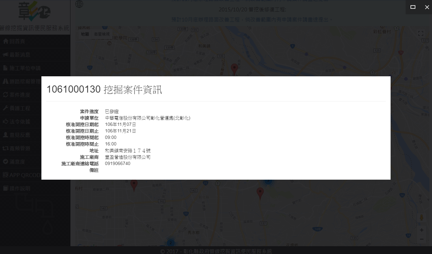Zoom out with the map minus button

(422, 239)
